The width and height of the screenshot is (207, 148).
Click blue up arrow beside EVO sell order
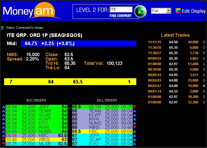135,144
